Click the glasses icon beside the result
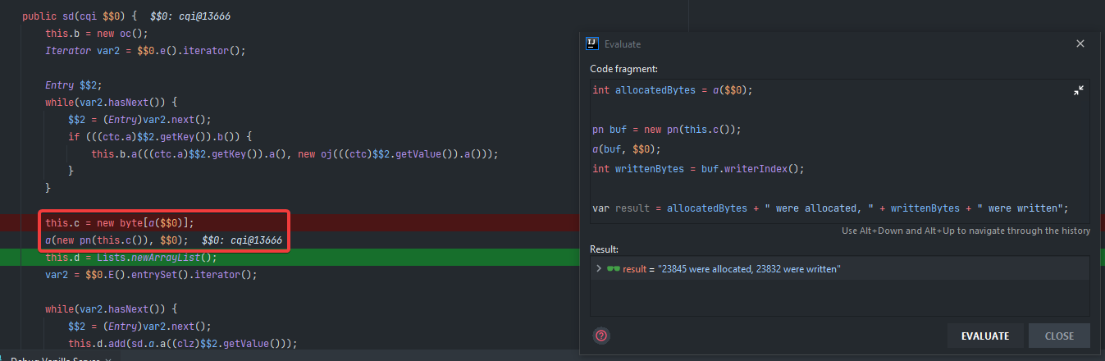 tap(613, 269)
